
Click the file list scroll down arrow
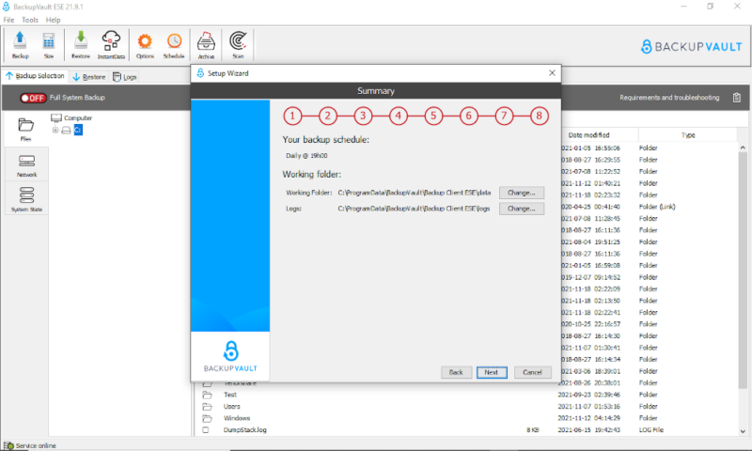click(743, 431)
